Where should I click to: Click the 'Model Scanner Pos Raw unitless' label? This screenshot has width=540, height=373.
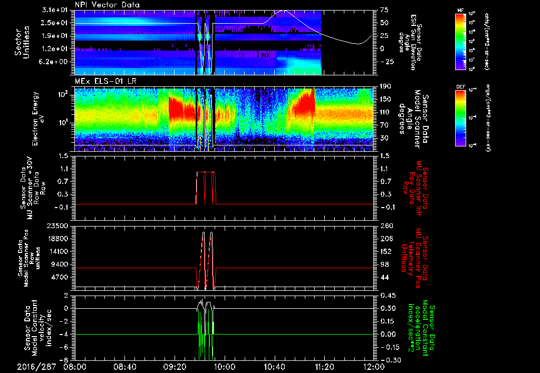point(29,258)
